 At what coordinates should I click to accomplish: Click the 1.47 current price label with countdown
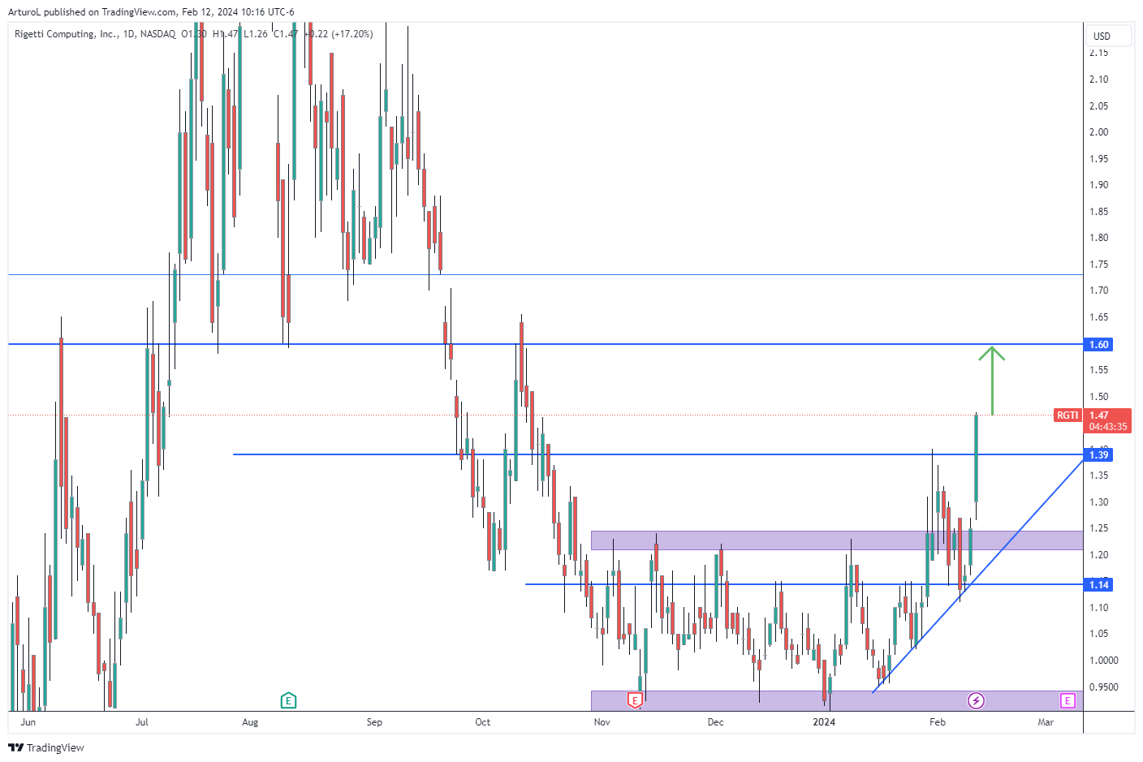(1108, 420)
